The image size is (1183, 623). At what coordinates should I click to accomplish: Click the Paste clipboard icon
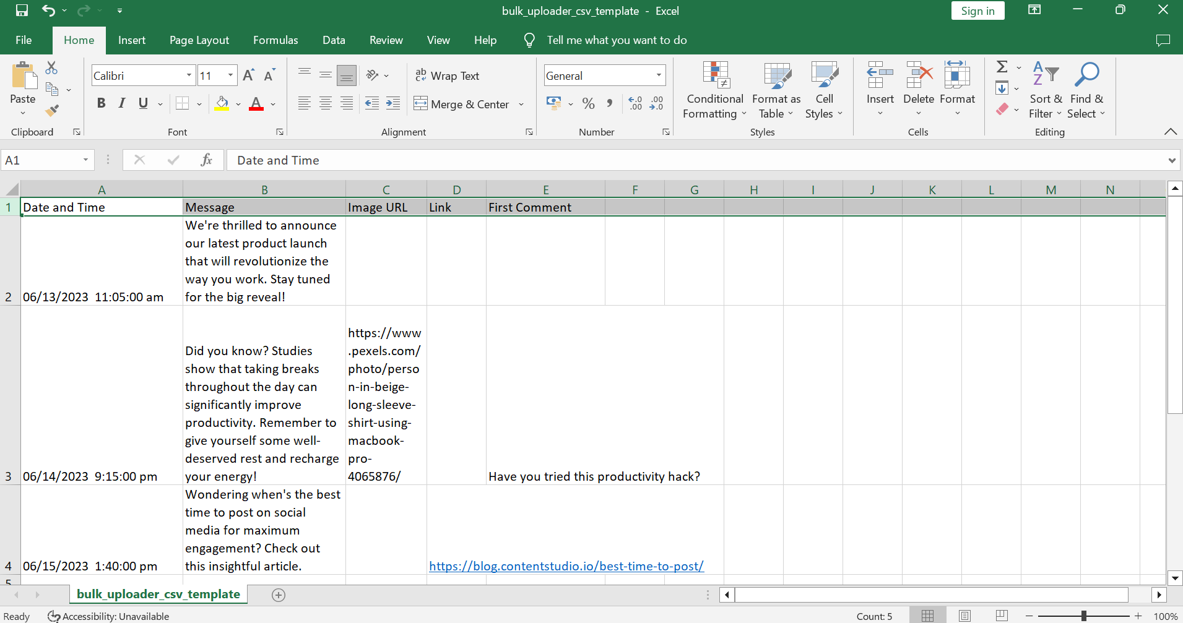[x=24, y=76]
